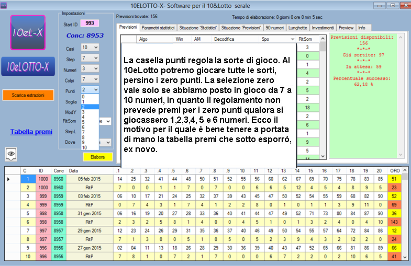Click the Spo column sort arrow
Image resolution: width=411 pixels, height=266 pixels.
click(293, 39)
